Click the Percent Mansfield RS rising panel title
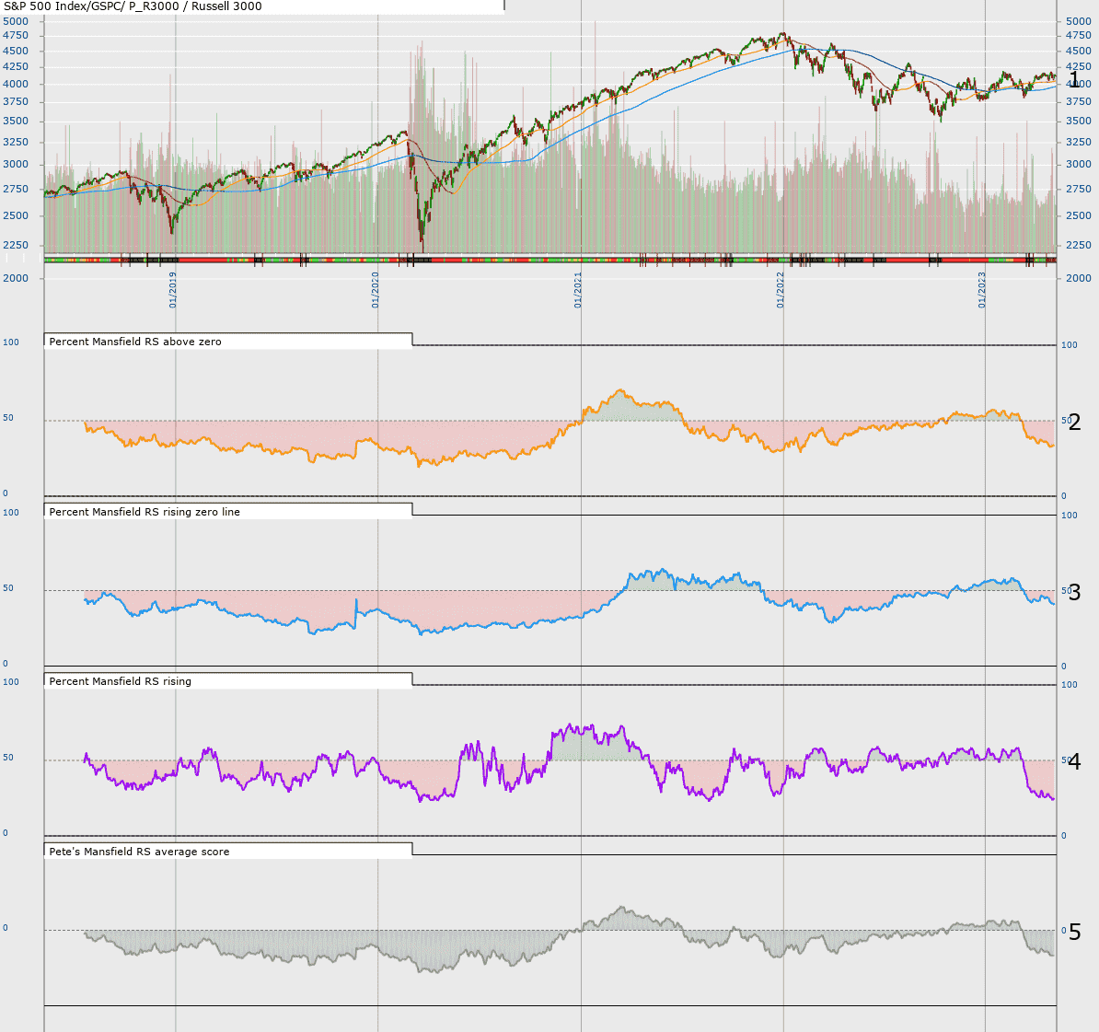This screenshot has height=1032, width=1099. [x=120, y=680]
